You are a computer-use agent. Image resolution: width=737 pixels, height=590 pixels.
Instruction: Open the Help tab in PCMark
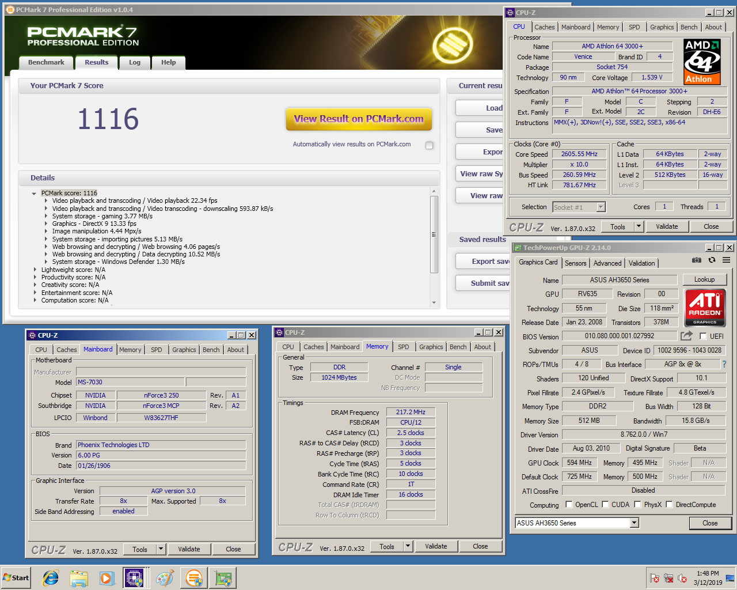[168, 63]
